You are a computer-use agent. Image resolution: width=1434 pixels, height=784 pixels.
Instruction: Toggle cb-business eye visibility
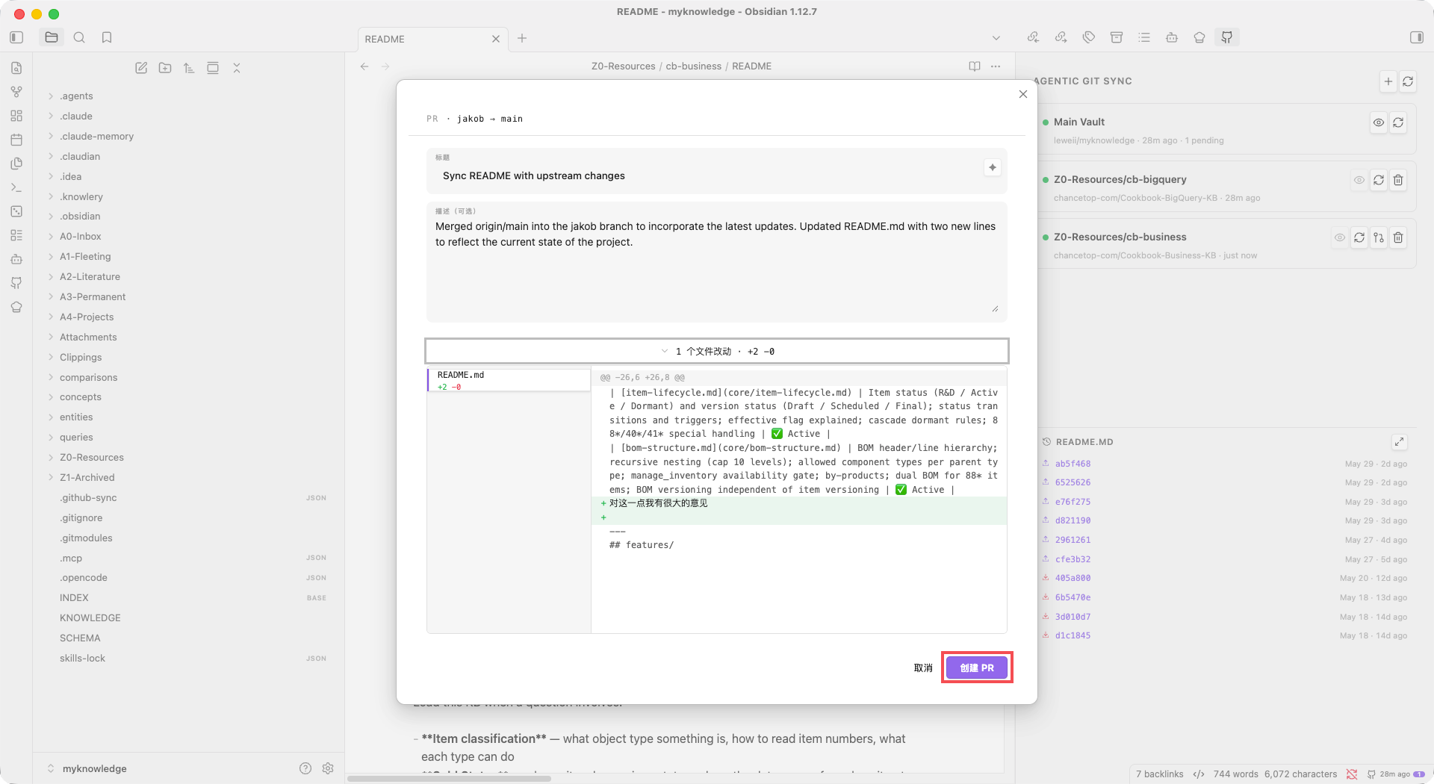pos(1340,237)
